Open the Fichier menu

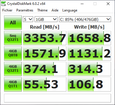[7, 10]
